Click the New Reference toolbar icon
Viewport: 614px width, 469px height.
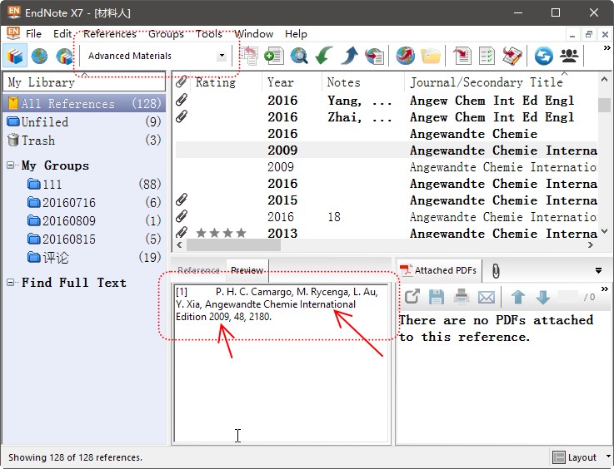[x=273, y=57]
